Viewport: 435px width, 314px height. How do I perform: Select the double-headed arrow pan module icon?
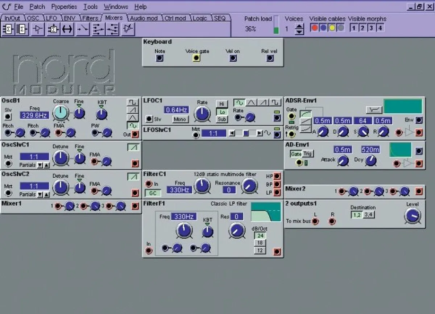pyautogui.click(x=67, y=29)
